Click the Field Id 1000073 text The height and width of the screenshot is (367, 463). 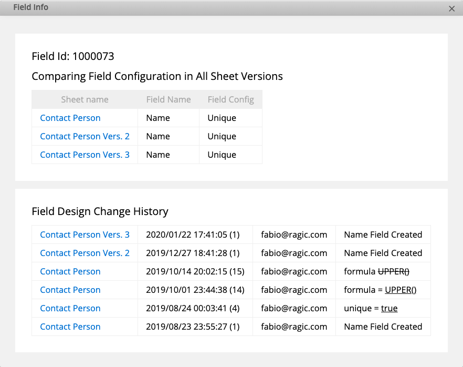(x=73, y=56)
